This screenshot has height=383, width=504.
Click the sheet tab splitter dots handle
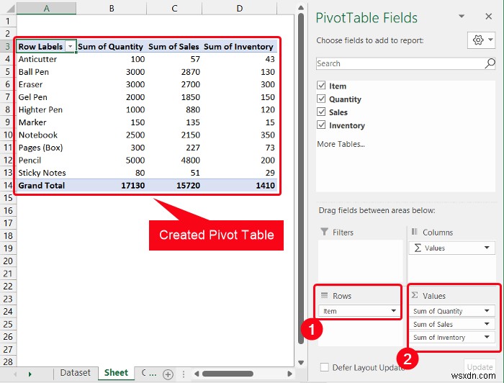[183, 374]
